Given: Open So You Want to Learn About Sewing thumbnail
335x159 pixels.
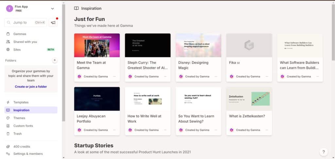Looking at the screenshot, I should 199,99.
